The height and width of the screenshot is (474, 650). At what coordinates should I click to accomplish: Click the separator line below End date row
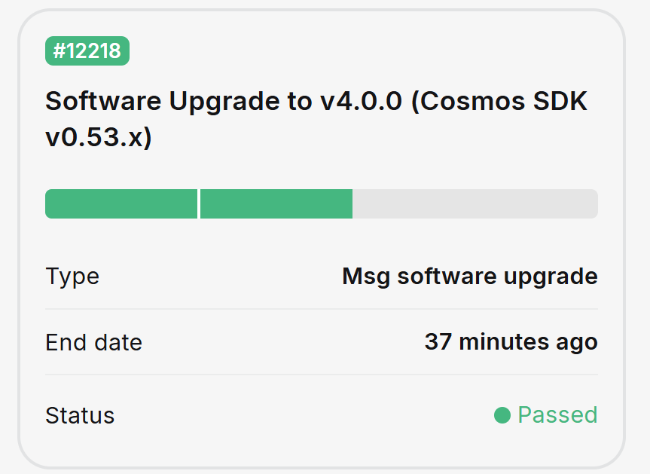(322, 375)
